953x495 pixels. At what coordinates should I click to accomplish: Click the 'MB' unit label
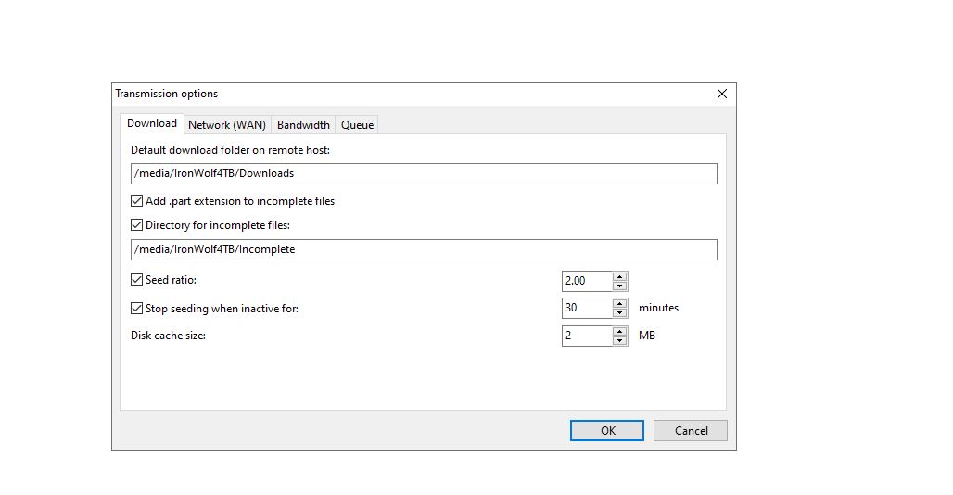point(647,336)
